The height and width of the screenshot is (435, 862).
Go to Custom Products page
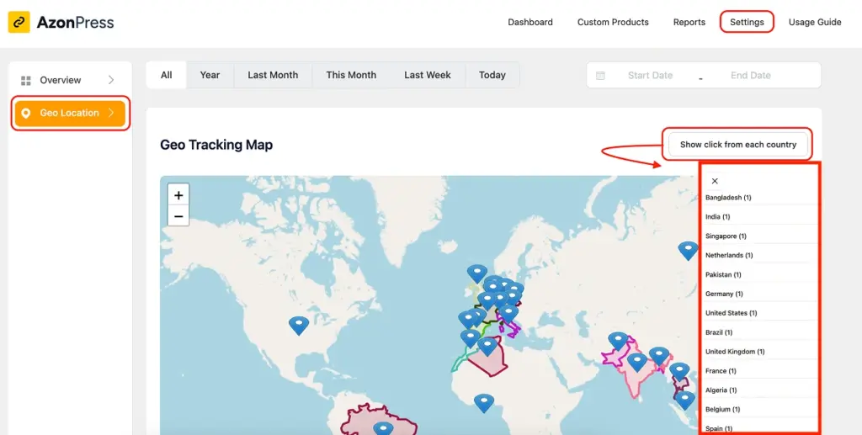(x=613, y=22)
